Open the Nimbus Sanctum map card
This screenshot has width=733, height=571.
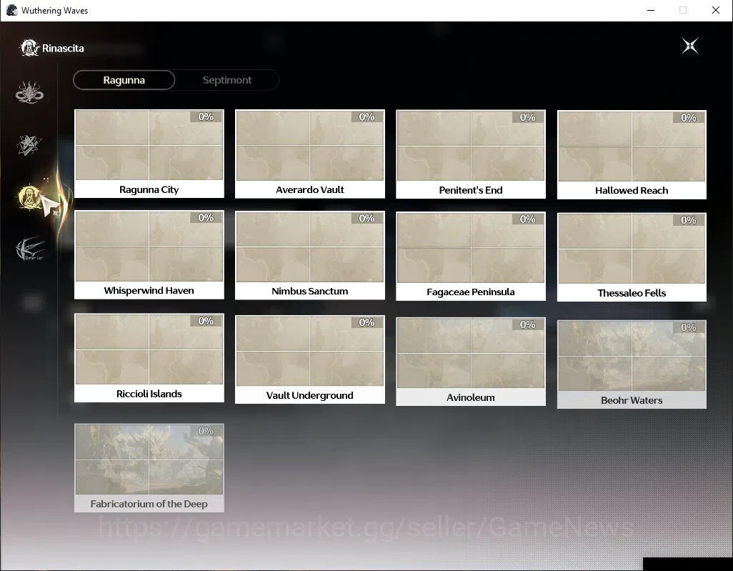(x=310, y=255)
